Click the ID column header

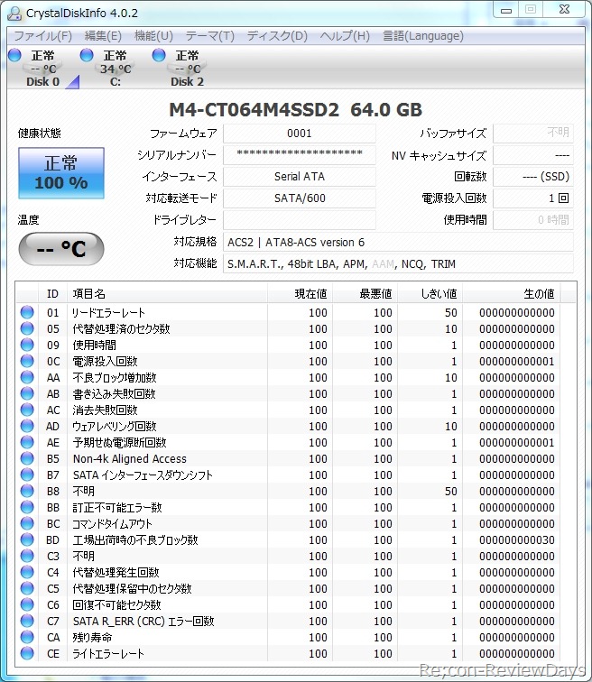[x=52, y=294]
